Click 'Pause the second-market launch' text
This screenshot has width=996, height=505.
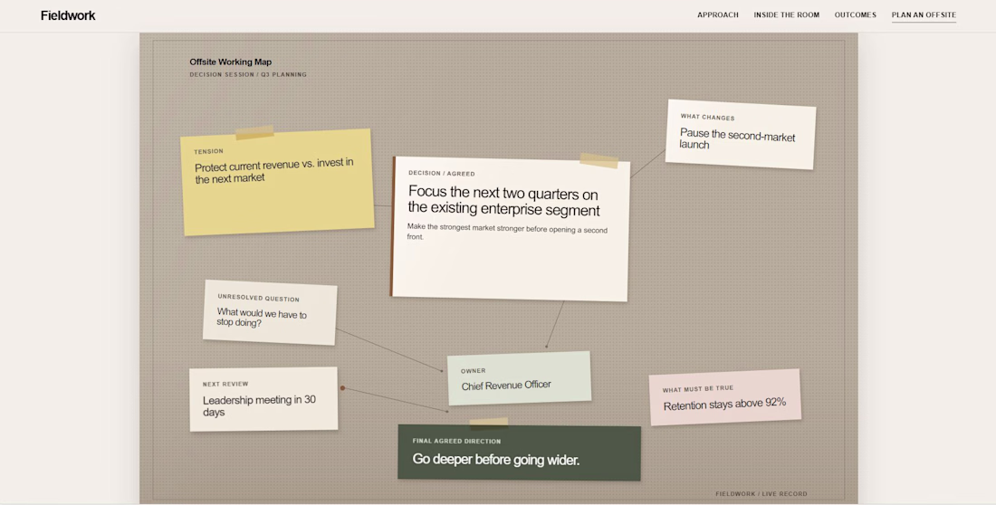(x=737, y=139)
